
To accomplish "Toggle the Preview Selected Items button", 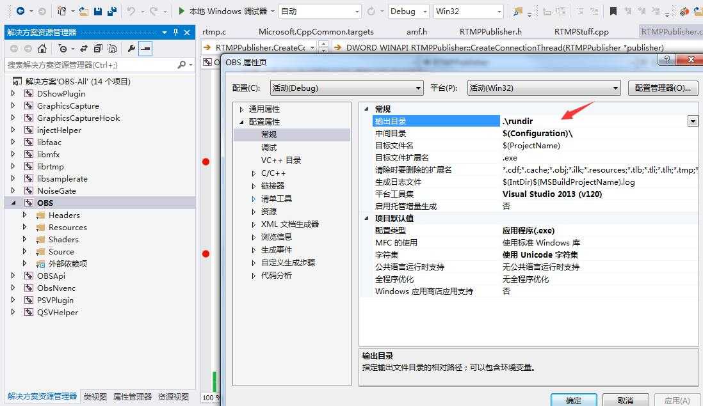I will [145, 49].
